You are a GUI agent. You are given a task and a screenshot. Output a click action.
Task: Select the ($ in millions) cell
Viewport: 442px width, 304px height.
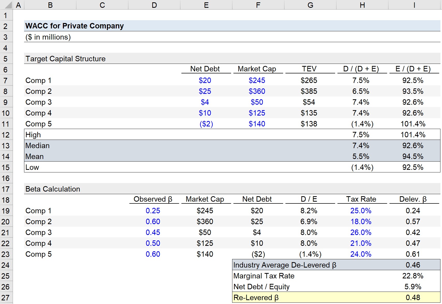click(48, 37)
